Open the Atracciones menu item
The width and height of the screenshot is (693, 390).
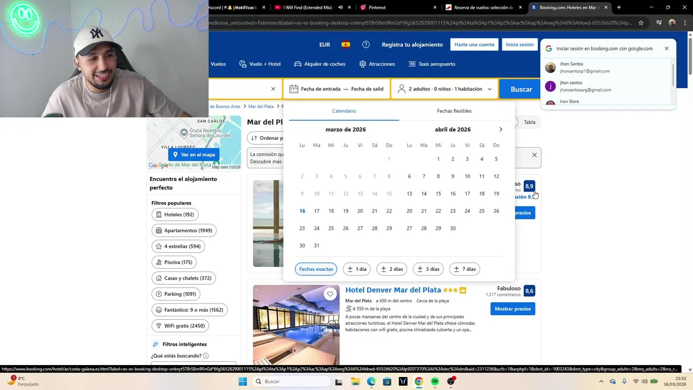point(377,64)
